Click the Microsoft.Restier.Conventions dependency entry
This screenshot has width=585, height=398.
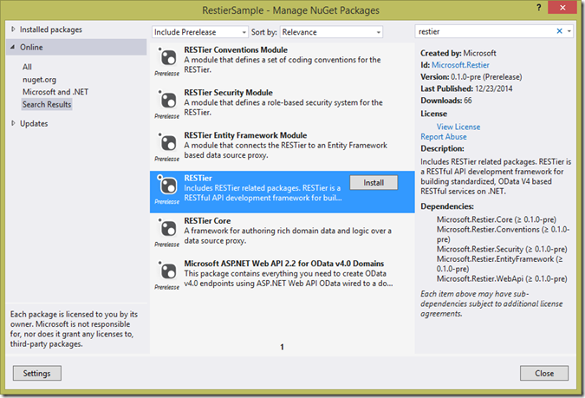pyautogui.click(x=503, y=234)
